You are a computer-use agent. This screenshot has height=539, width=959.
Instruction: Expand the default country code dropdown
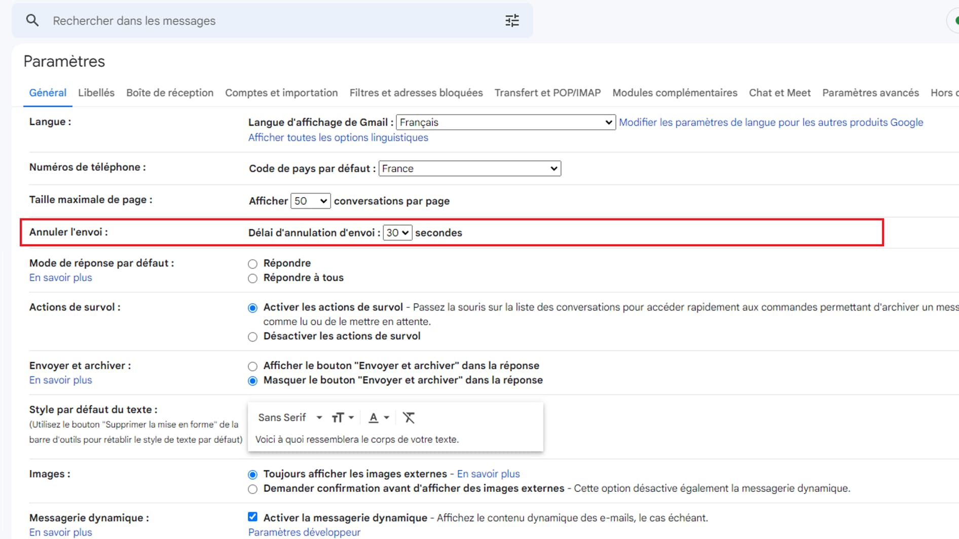click(469, 169)
